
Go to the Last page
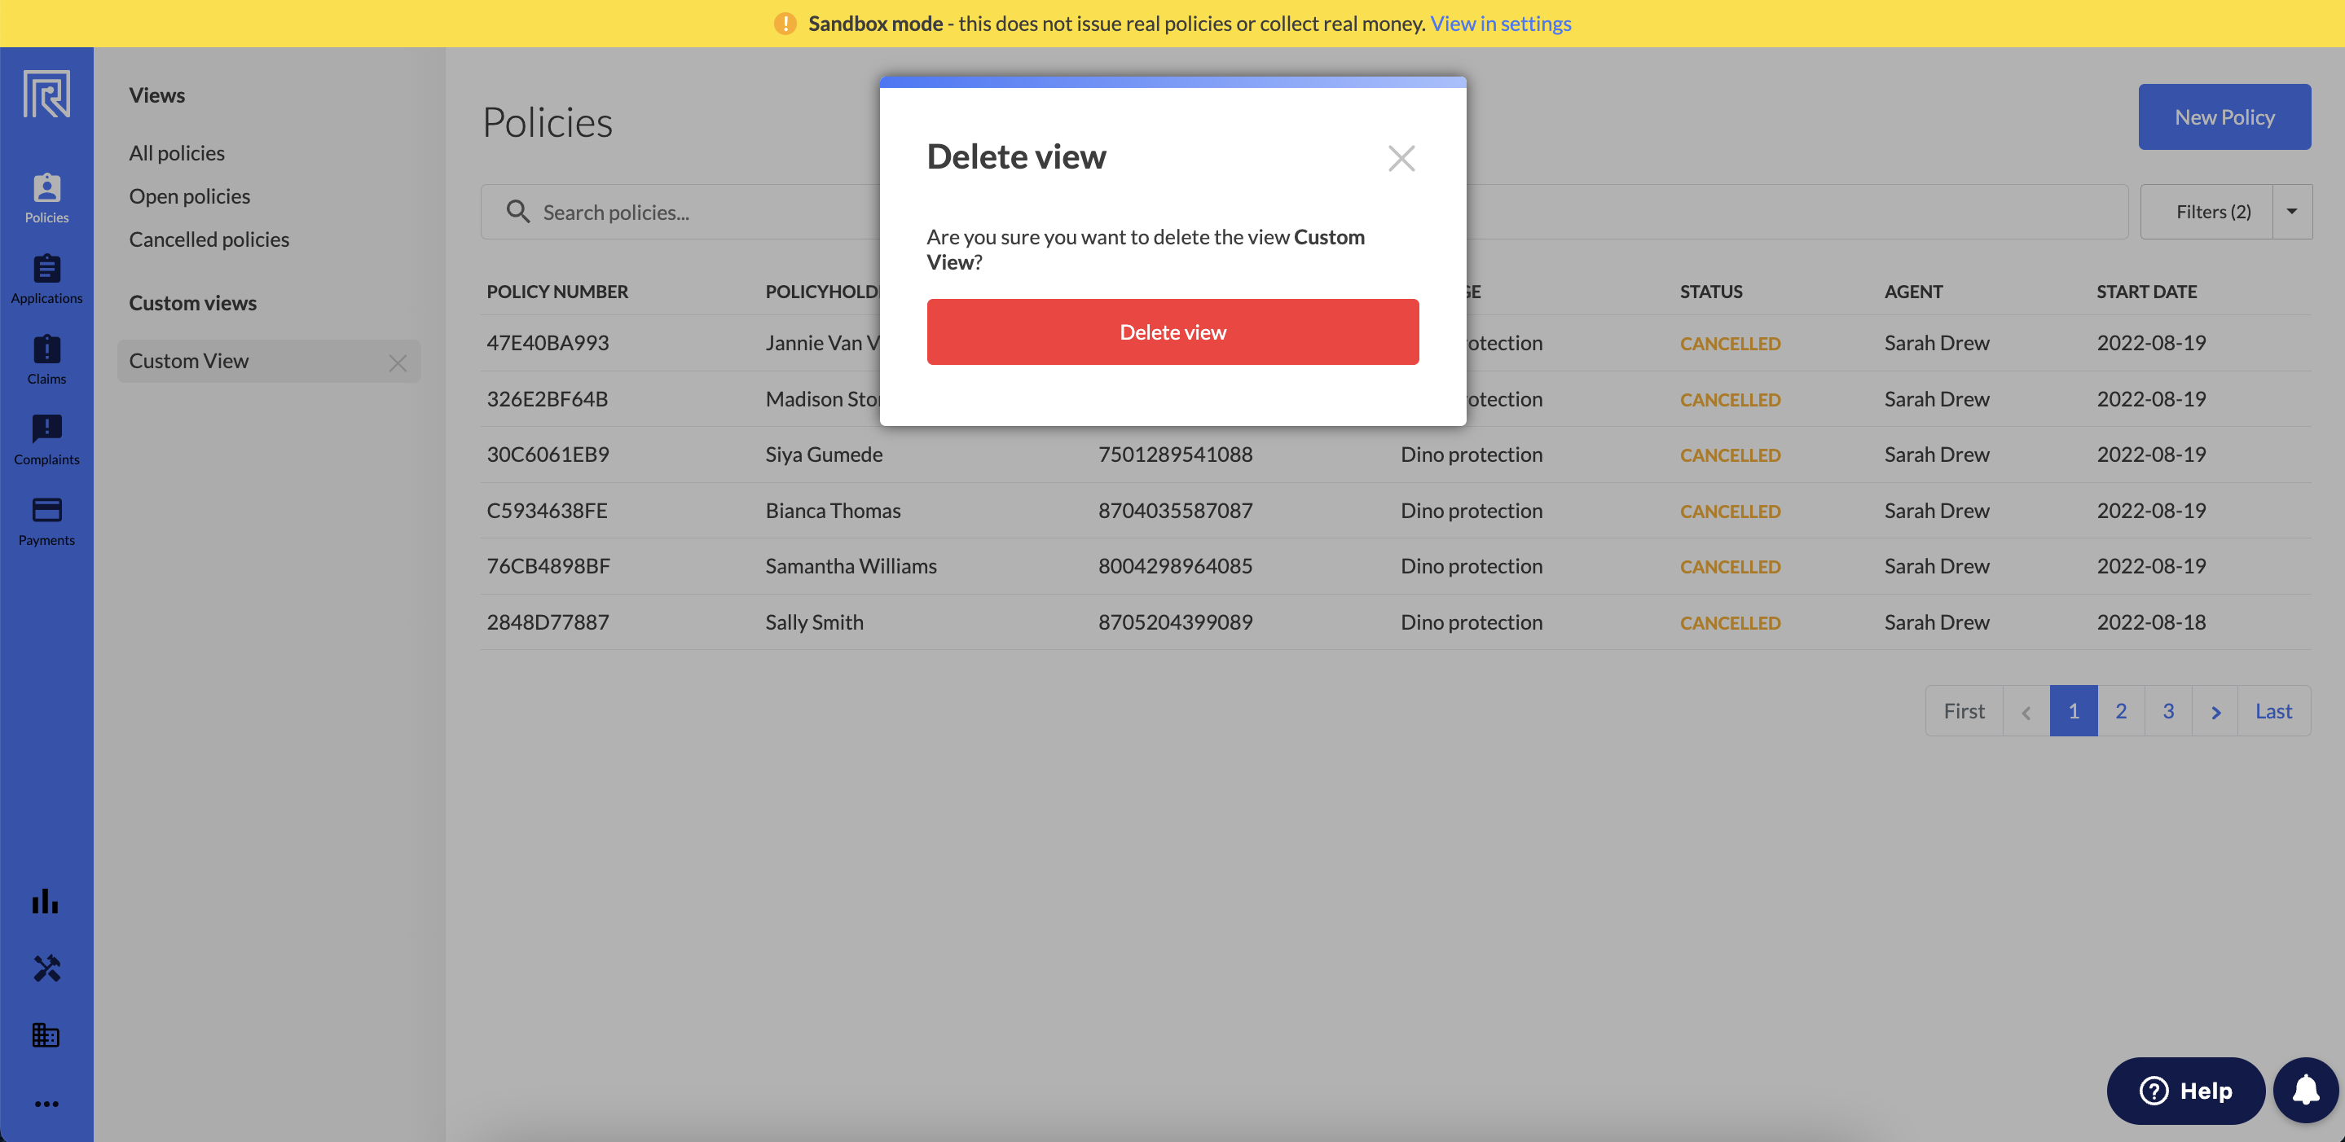click(2274, 710)
